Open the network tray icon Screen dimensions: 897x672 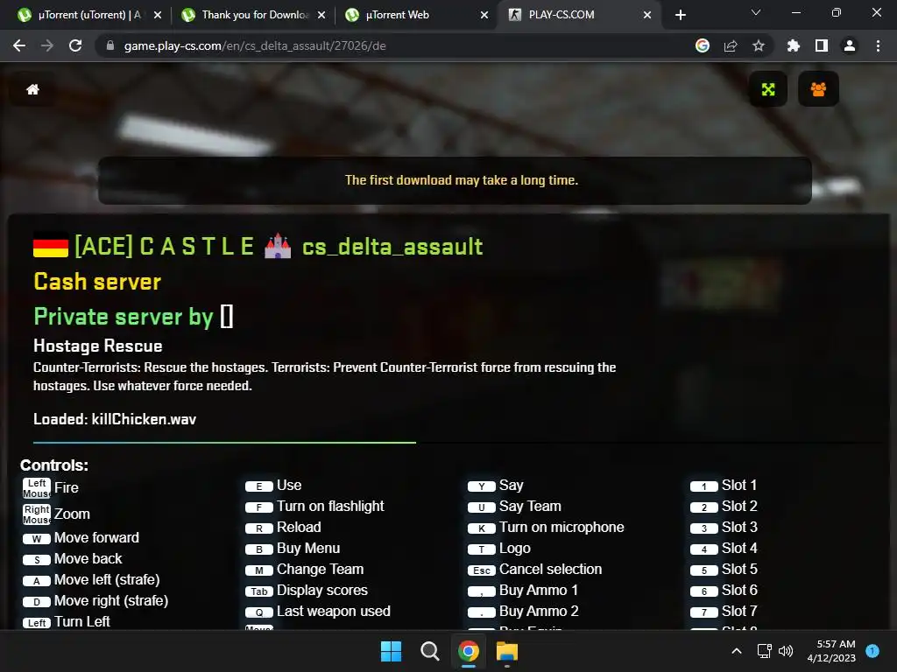764,651
